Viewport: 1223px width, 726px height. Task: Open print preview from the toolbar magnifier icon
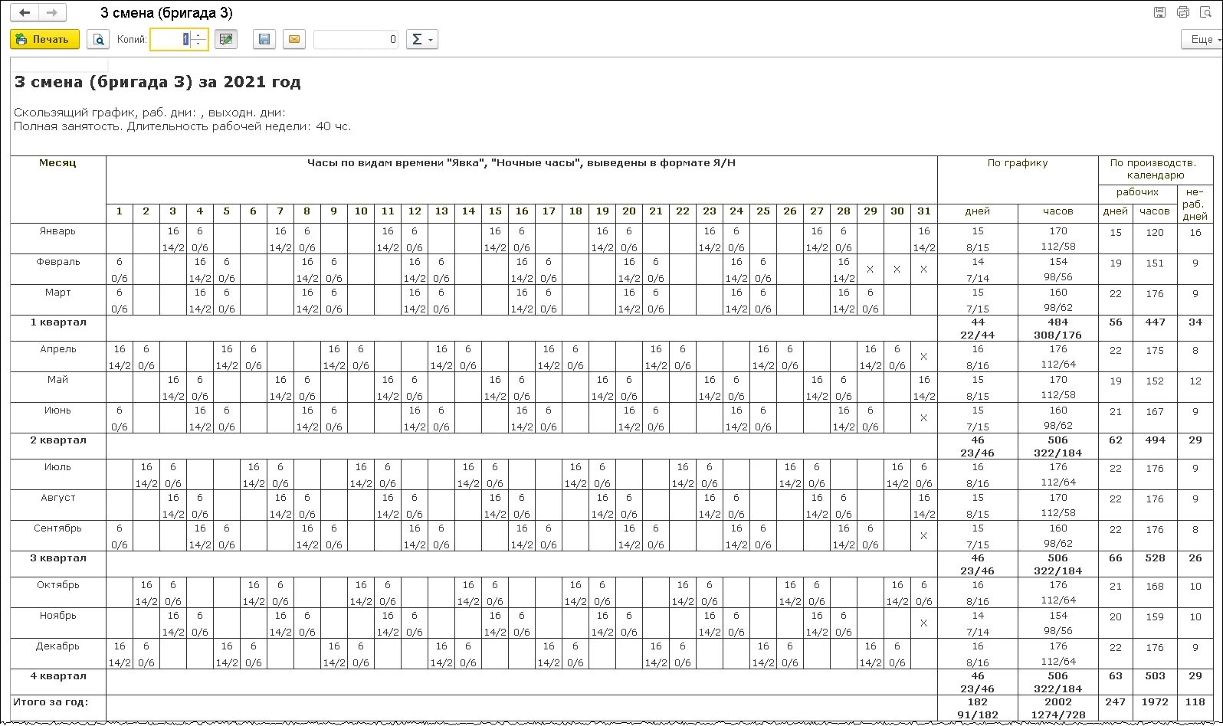(98, 39)
